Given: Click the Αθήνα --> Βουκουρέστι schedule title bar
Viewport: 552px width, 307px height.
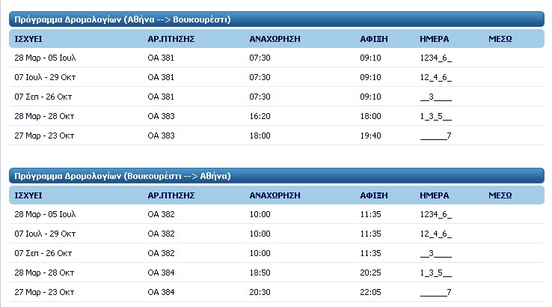Looking at the screenshot, I should [276, 19].
